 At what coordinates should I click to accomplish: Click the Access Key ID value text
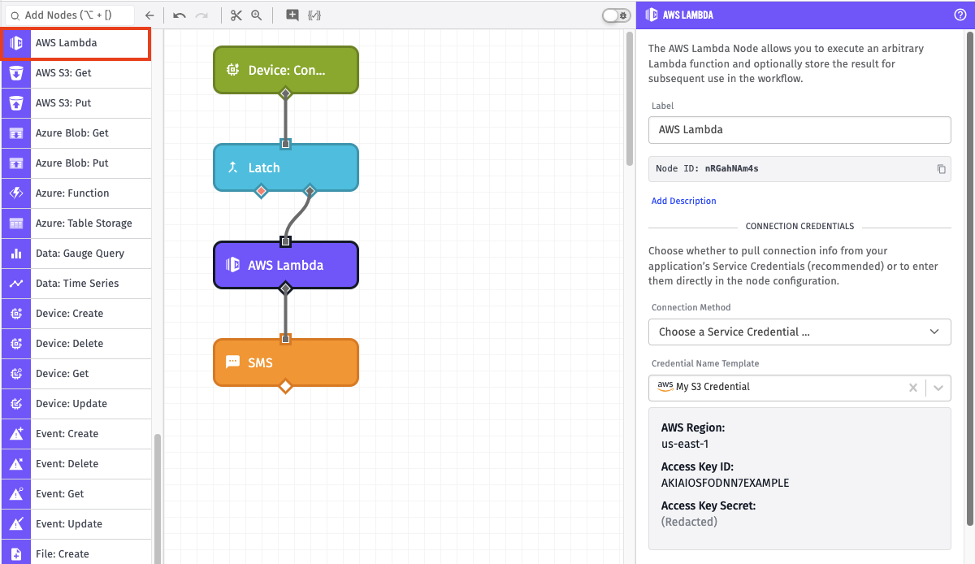pos(725,483)
